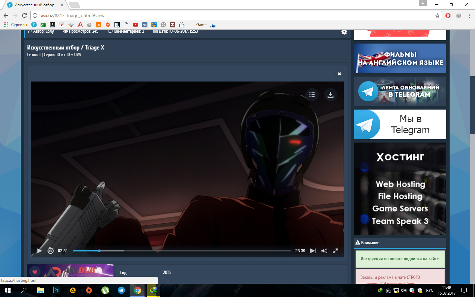
Task: Download the video using download icon
Action: pos(330,95)
